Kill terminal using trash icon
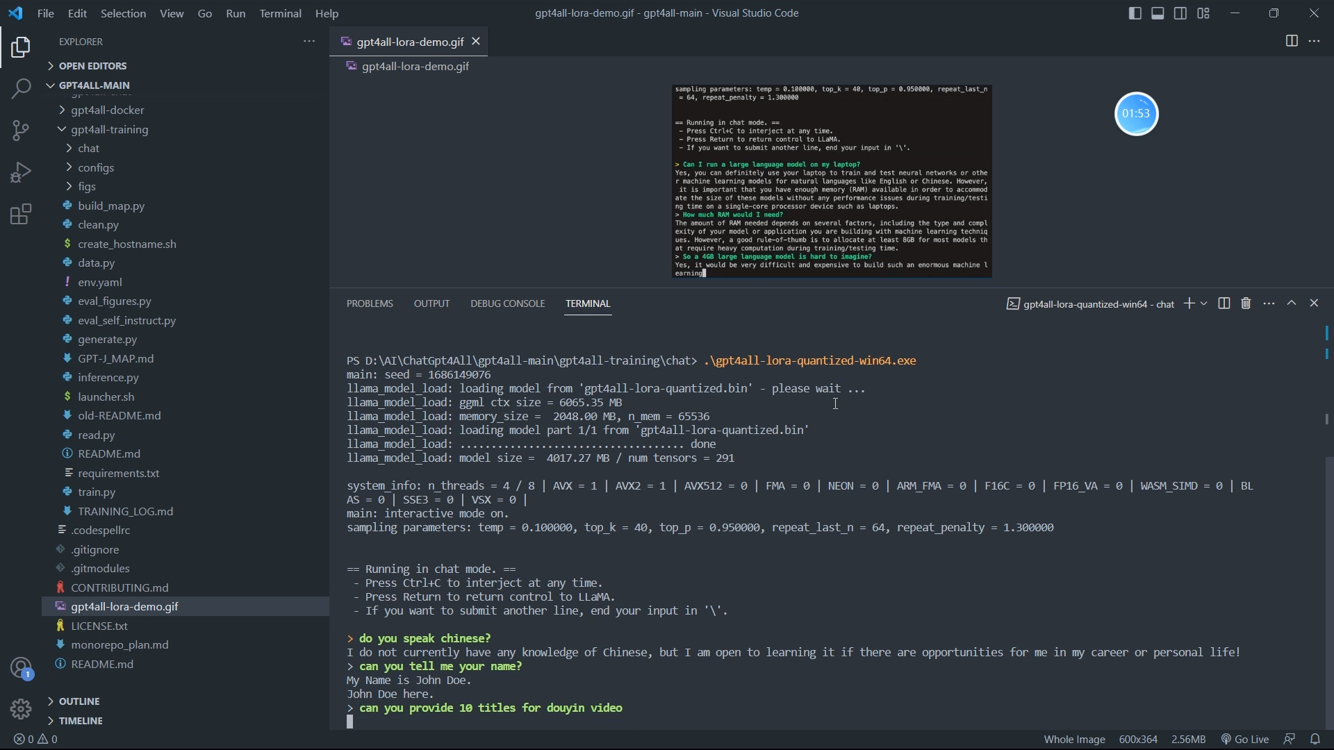 [x=1246, y=303]
